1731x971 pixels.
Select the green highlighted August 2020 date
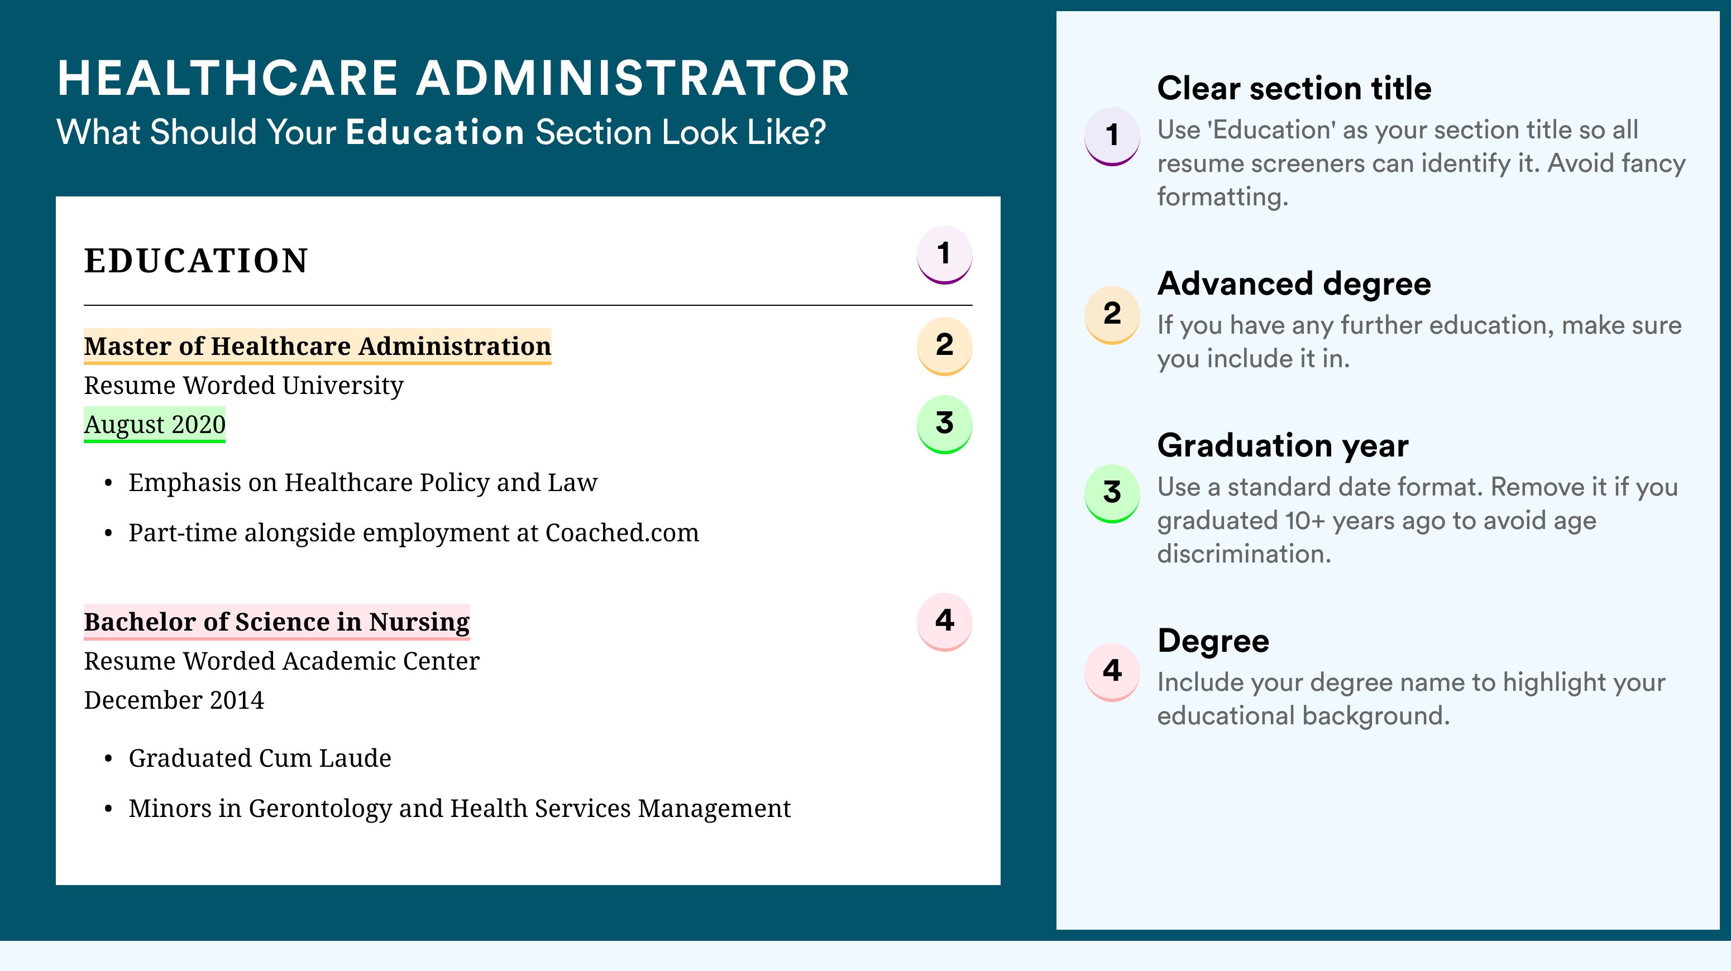click(155, 424)
